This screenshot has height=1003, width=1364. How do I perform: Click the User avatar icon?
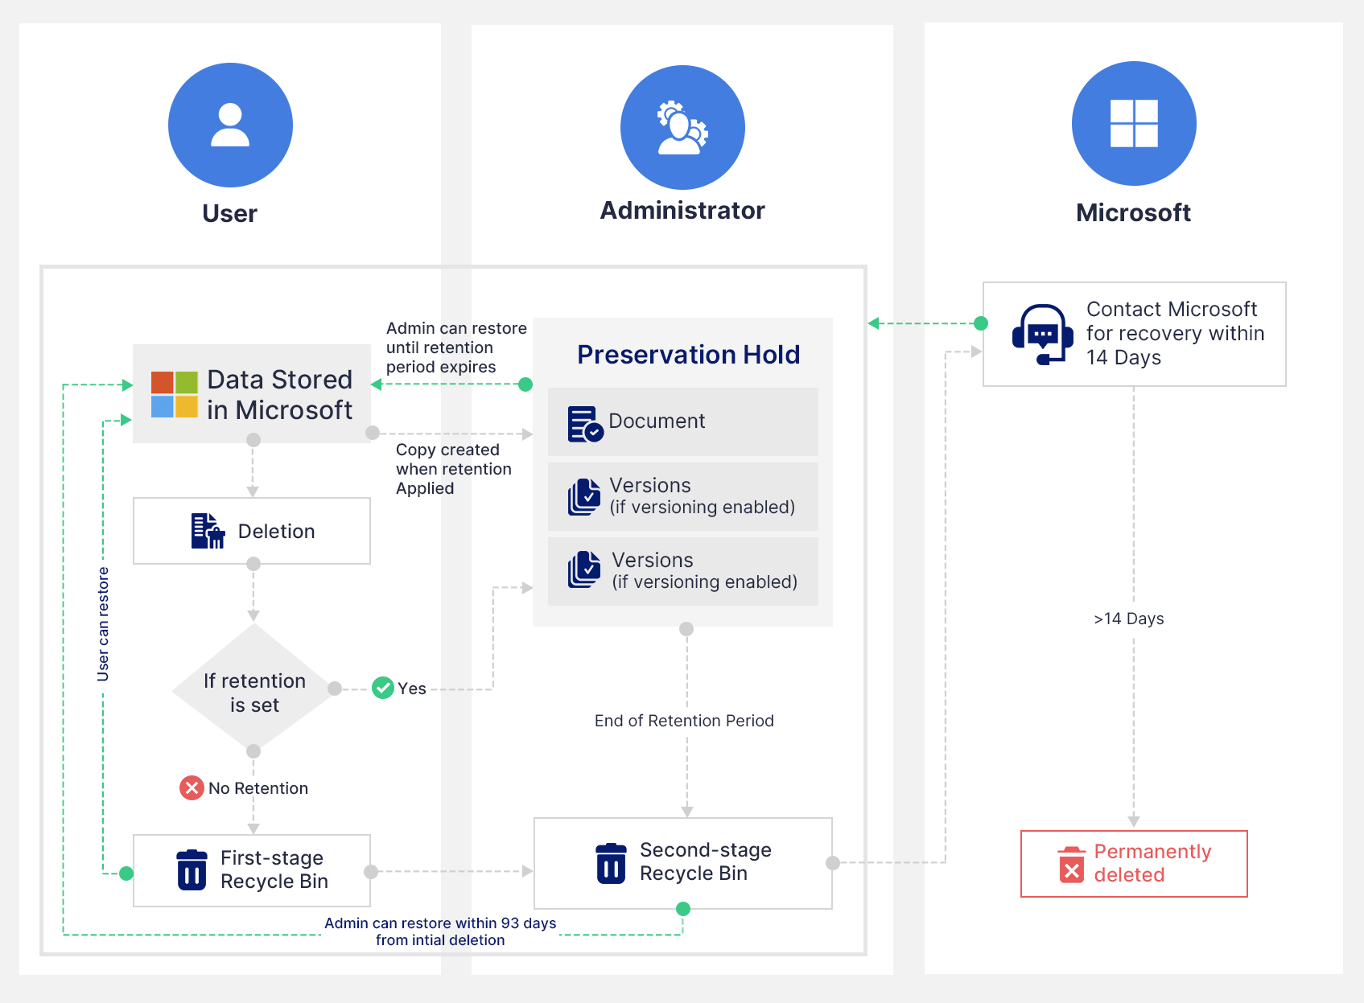pos(230,125)
